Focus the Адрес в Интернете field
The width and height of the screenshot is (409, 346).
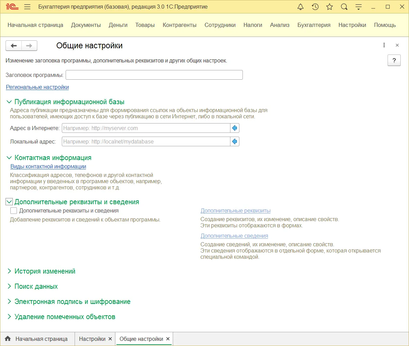click(146, 128)
